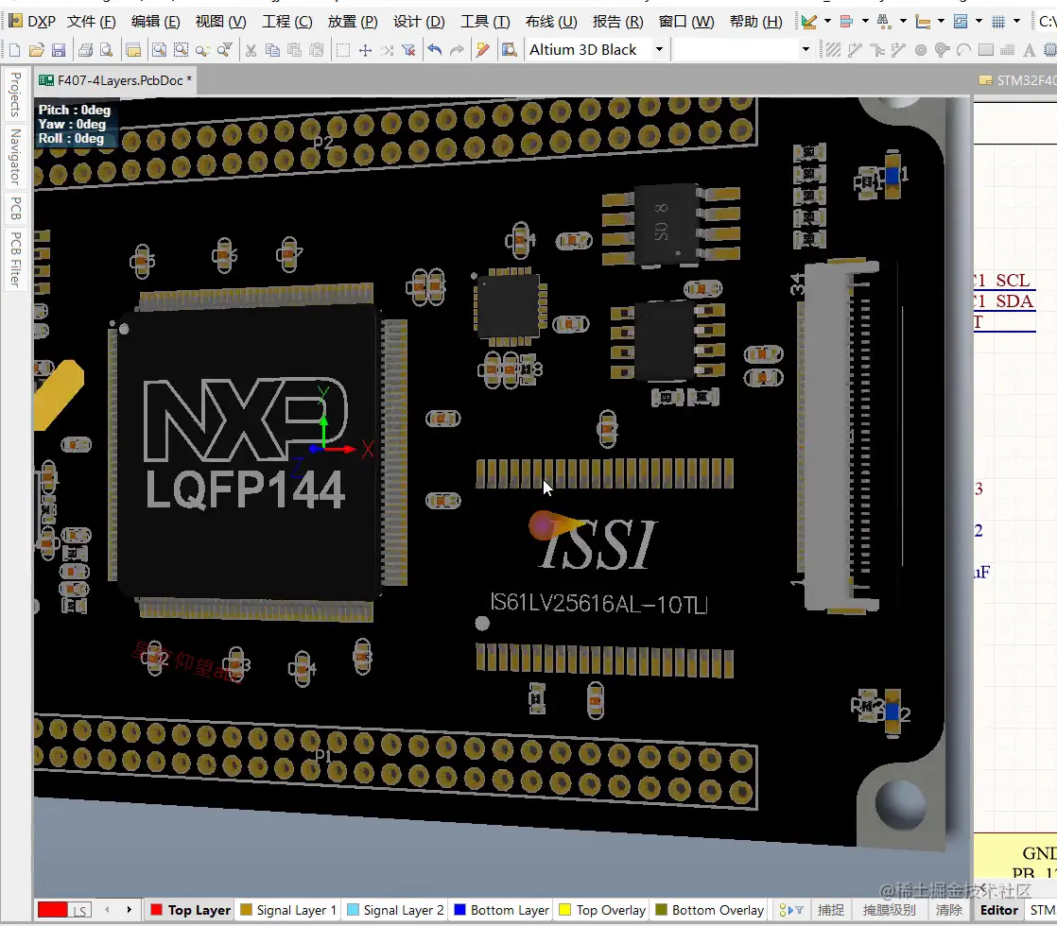Click the interactive routing diagonal-lines icon
The image size is (1057, 926).
click(833, 50)
